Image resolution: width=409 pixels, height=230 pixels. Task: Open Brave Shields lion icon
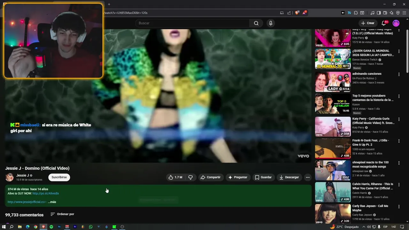tap(297, 13)
